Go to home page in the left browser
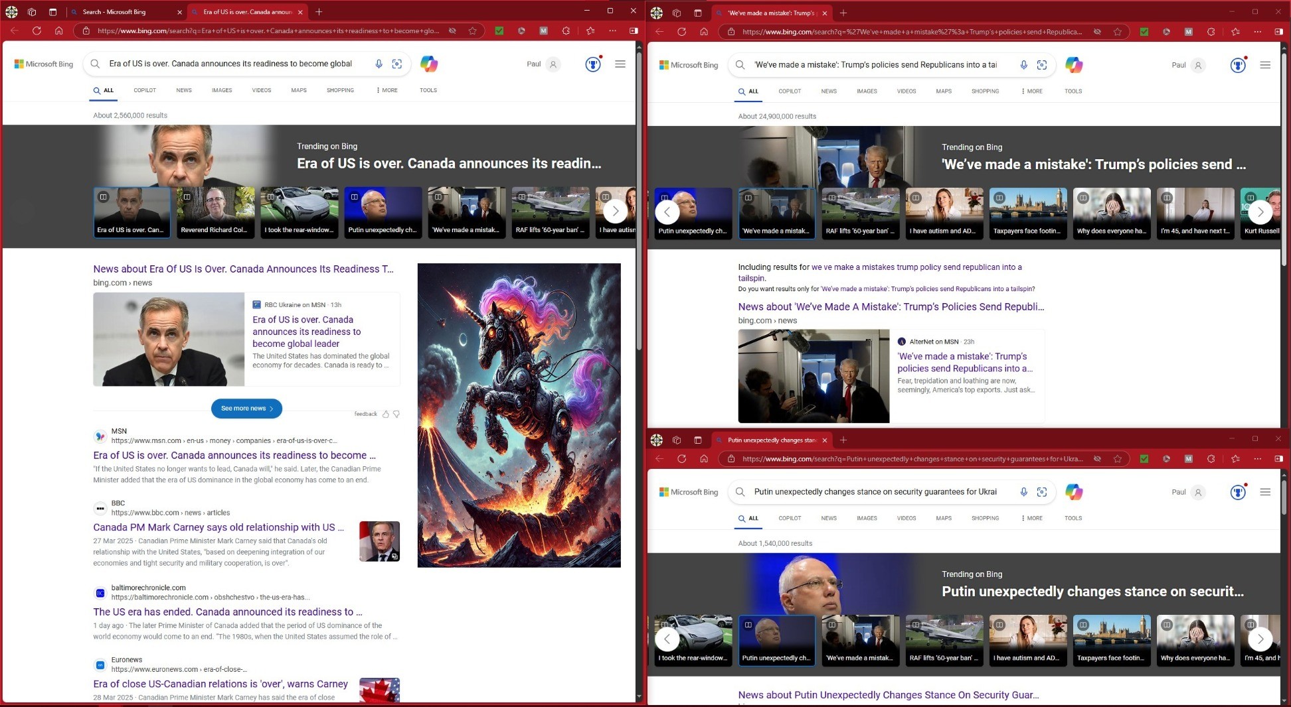The height and width of the screenshot is (707, 1291). pos(58,31)
